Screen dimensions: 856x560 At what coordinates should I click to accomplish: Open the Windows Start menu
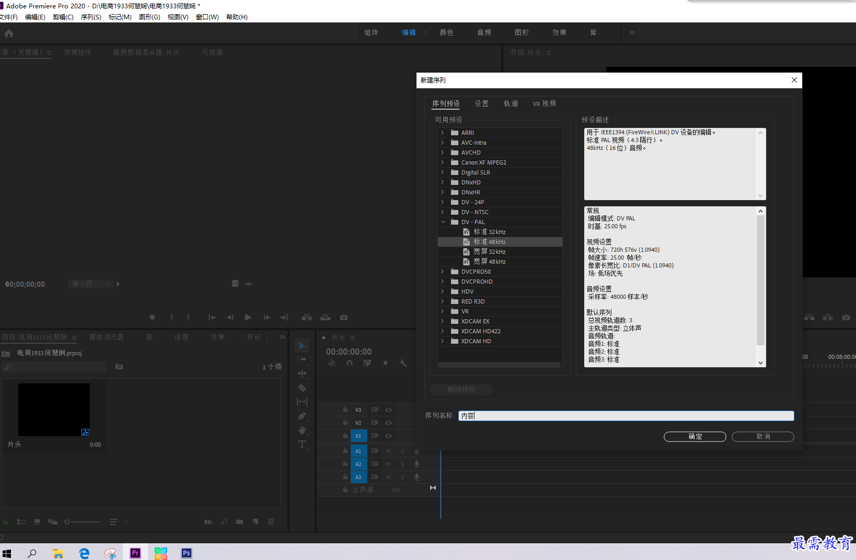7,553
